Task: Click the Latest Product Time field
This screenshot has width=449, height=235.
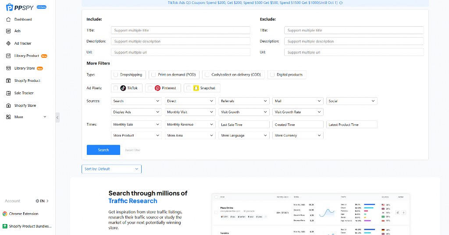Action: [x=352, y=125]
